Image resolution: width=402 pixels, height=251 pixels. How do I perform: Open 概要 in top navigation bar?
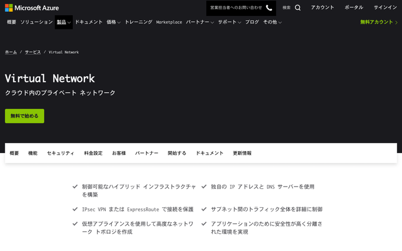tap(12, 22)
